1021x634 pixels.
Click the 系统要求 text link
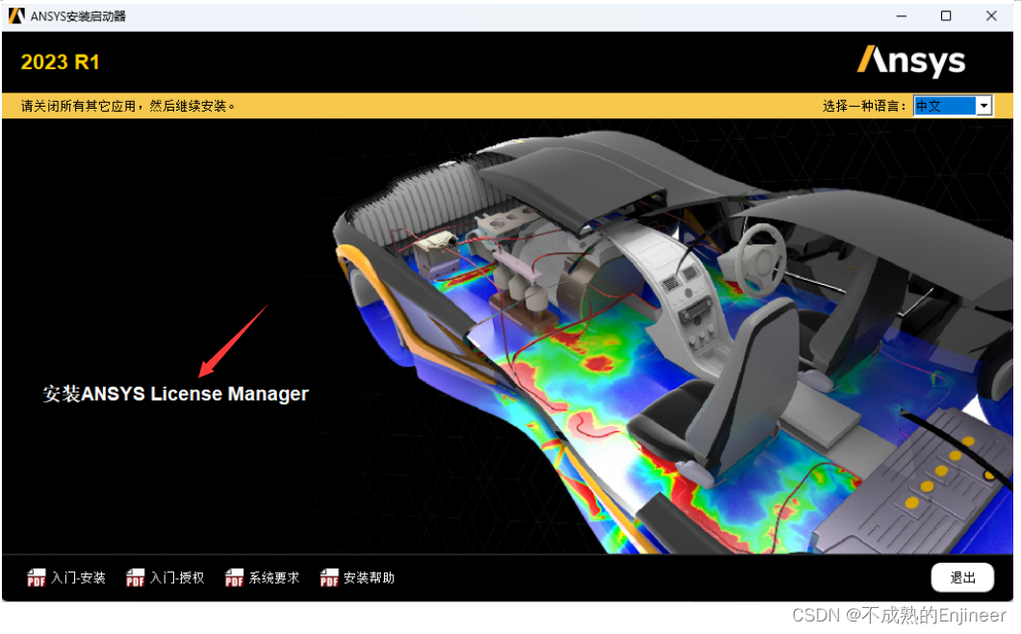tap(274, 577)
